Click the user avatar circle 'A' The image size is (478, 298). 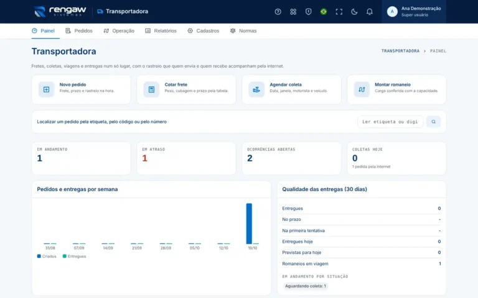pos(392,12)
